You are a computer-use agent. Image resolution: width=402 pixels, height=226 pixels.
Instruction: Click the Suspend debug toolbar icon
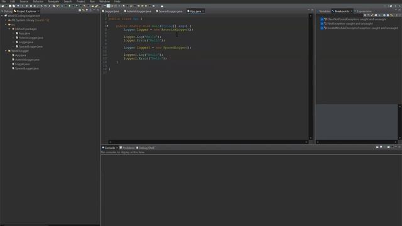coord(31,6)
